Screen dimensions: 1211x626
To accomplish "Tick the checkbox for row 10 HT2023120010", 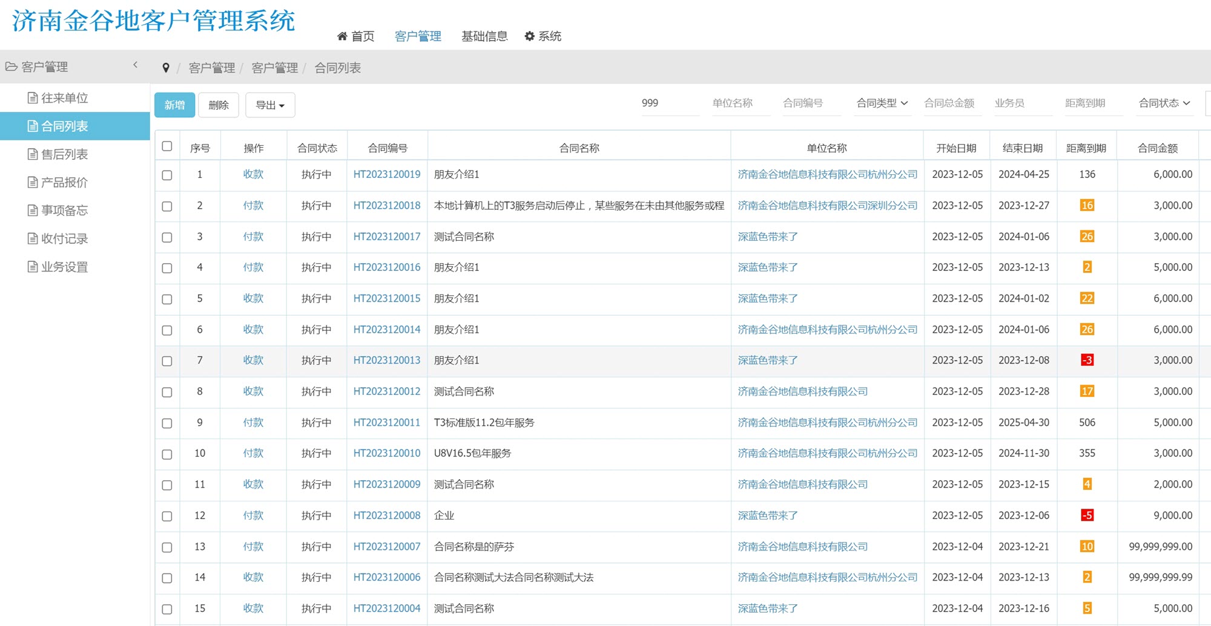I will point(167,454).
